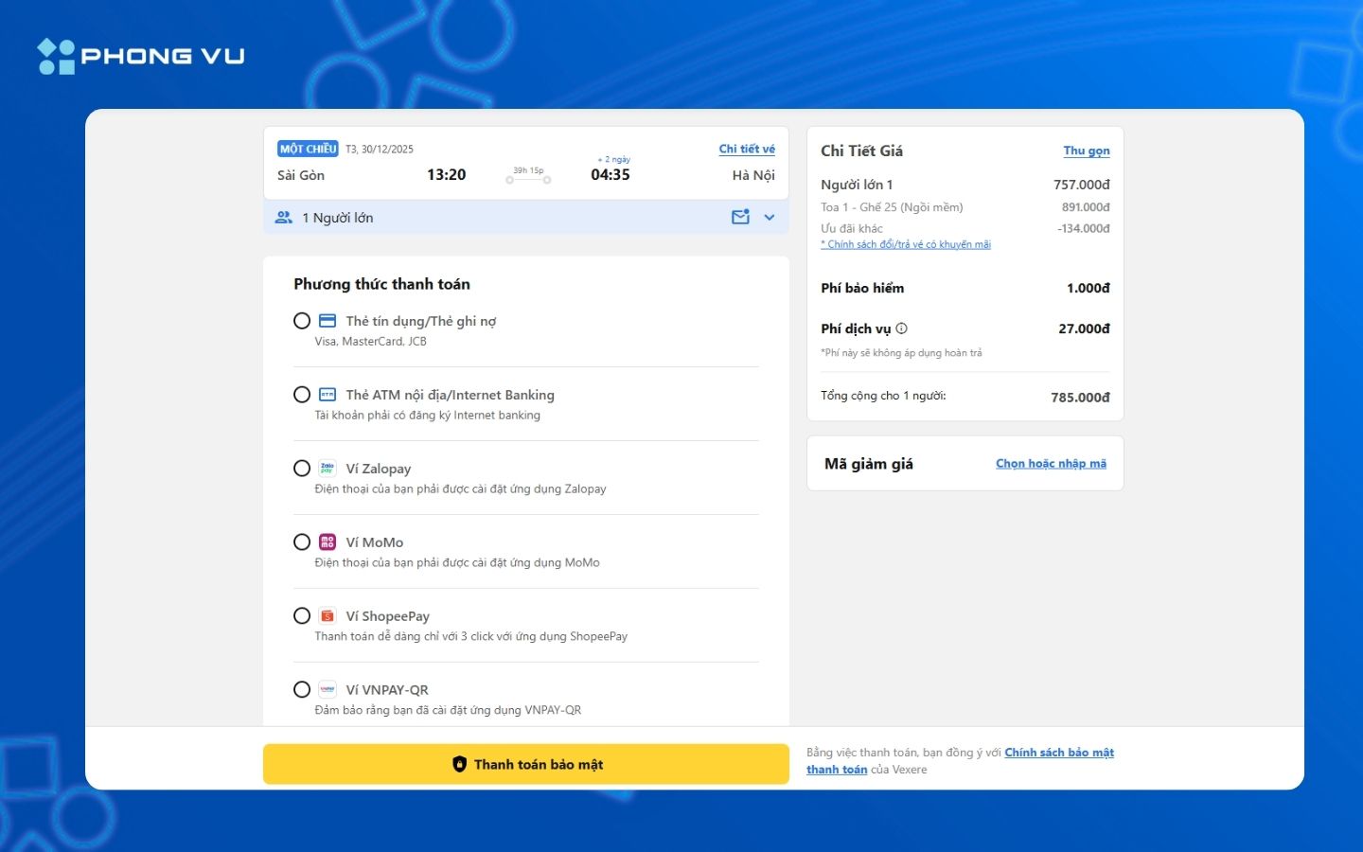Click the Hà Nội destination label
Viewport: 1363px width, 852px height.
point(753,175)
